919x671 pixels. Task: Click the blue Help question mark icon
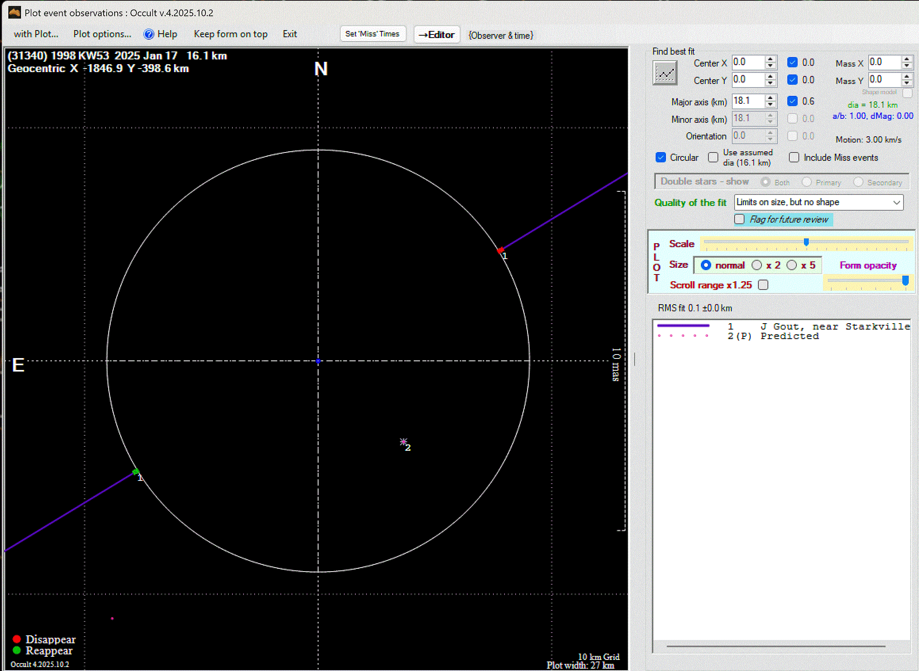[x=149, y=34]
